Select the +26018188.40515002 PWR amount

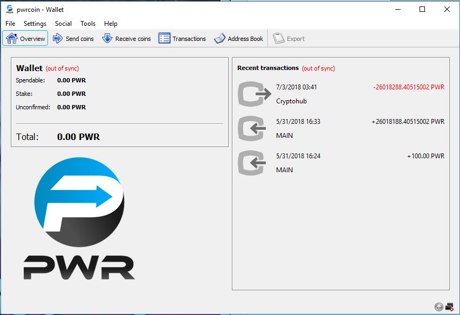coord(408,121)
